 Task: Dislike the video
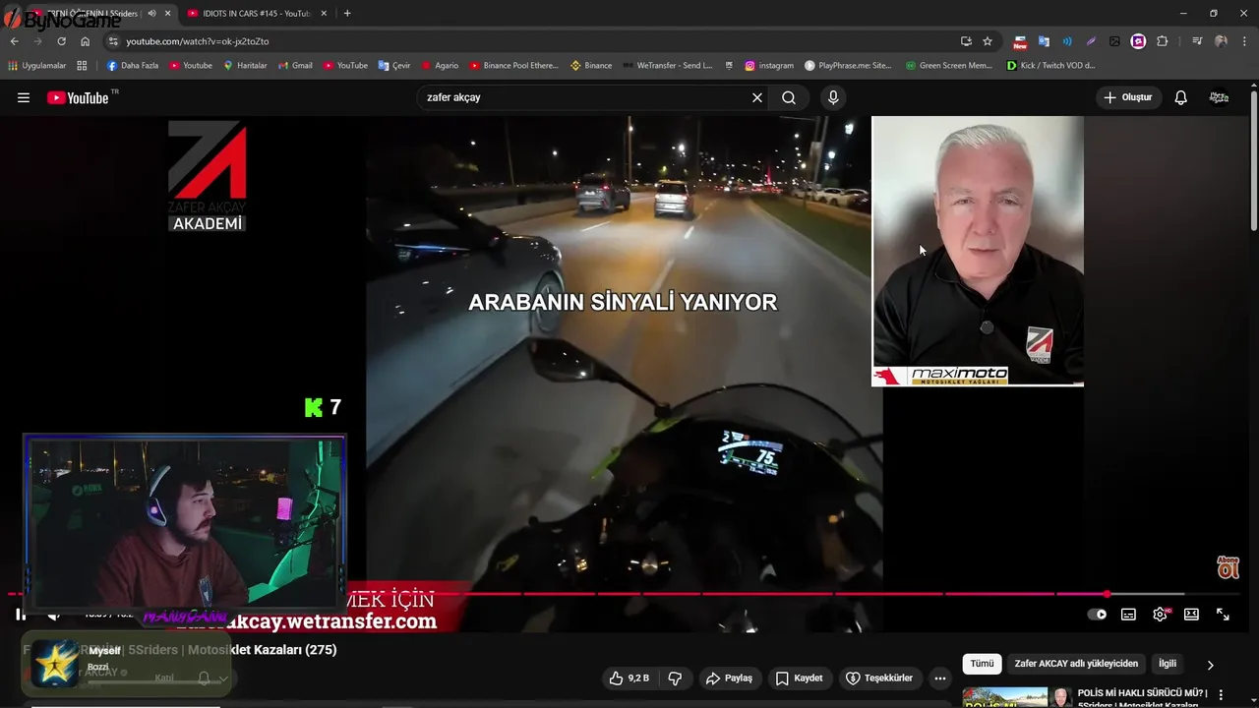[x=675, y=678]
